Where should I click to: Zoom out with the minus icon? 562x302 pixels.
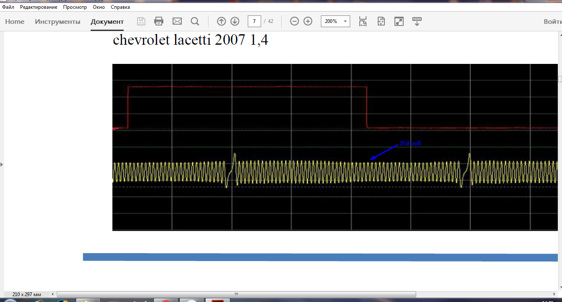(295, 21)
